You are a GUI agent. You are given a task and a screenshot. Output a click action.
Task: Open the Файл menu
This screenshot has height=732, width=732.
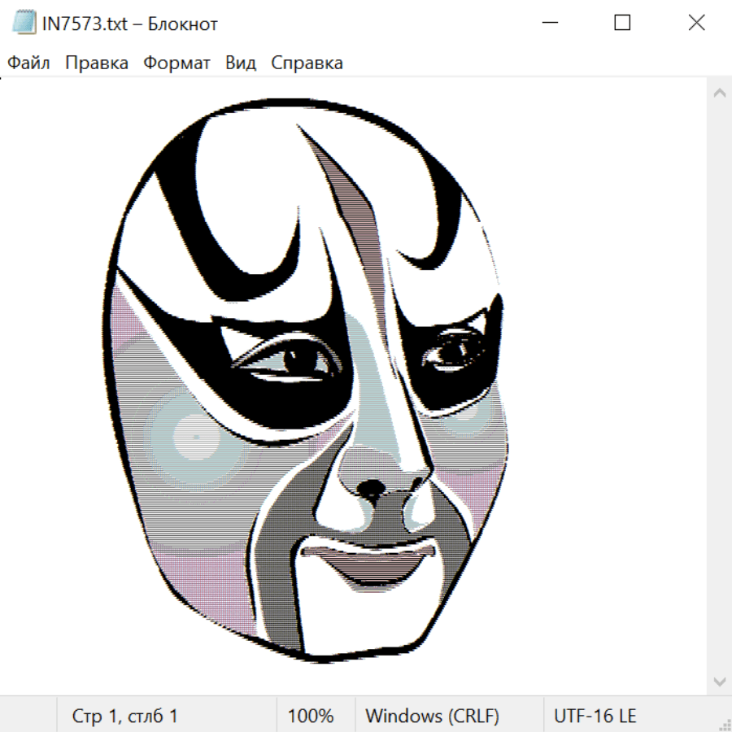pos(28,63)
